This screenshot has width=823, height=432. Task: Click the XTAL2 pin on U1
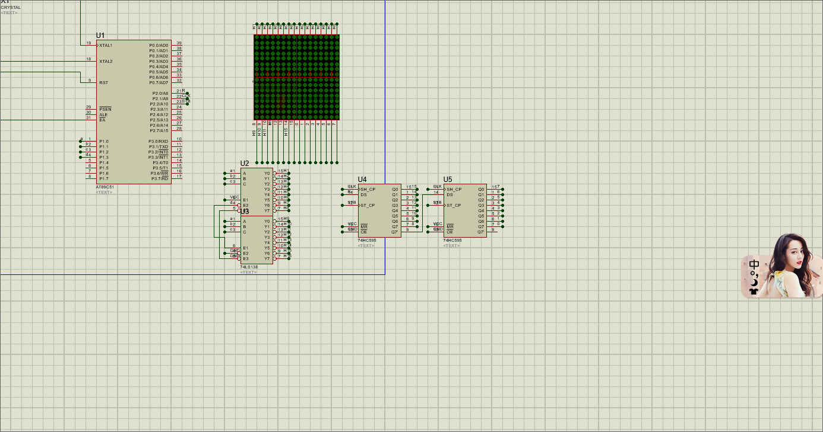(x=106, y=61)
